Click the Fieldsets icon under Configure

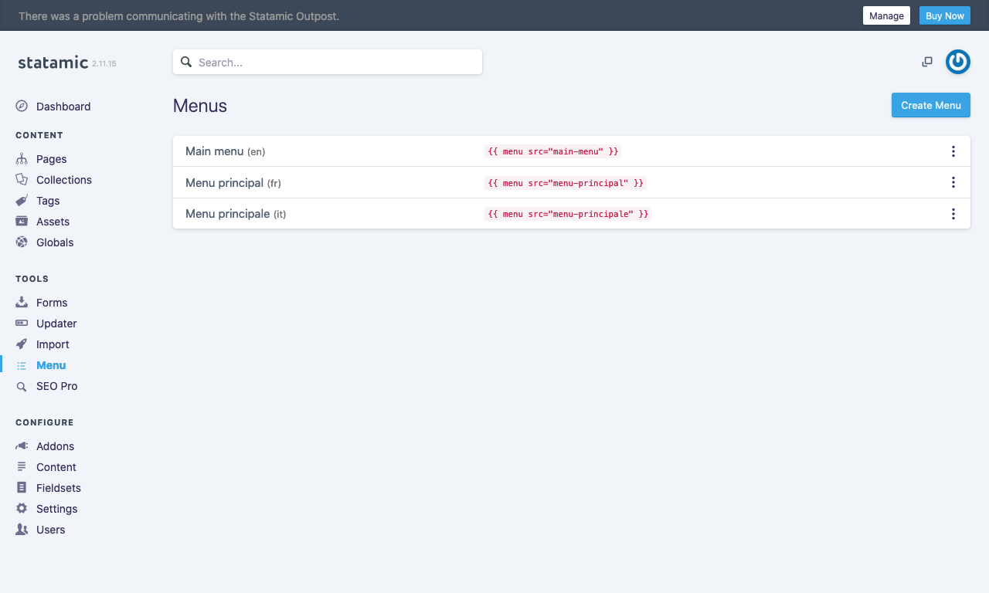pos(22,487)
